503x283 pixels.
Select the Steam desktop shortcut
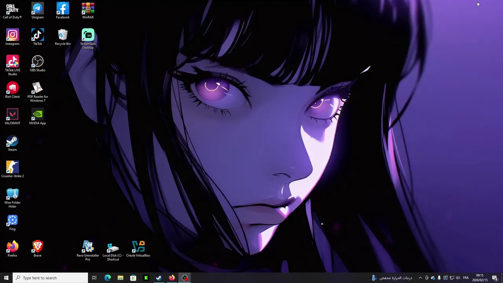(x=12, y=143)
